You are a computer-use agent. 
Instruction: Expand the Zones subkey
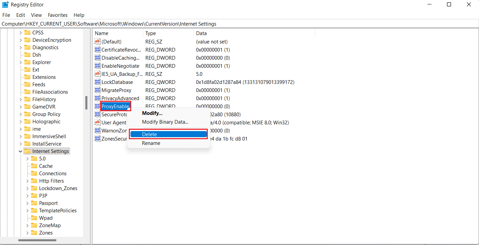(x=27, y=233)
